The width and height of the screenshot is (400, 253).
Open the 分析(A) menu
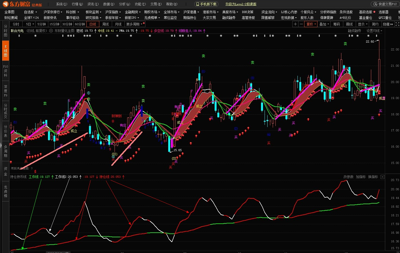click(x=125, y=4)
